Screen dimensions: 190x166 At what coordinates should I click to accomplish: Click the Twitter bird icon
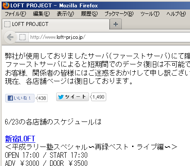click(x=61, y=97)
